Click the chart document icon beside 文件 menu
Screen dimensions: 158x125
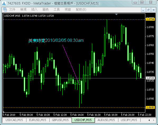point(5,10)
